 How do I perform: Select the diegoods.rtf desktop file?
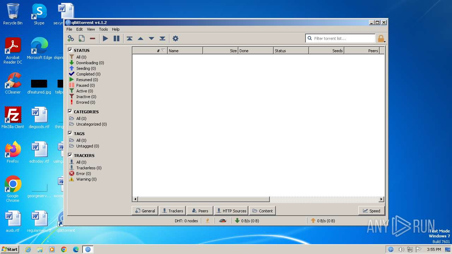point(39,118)
